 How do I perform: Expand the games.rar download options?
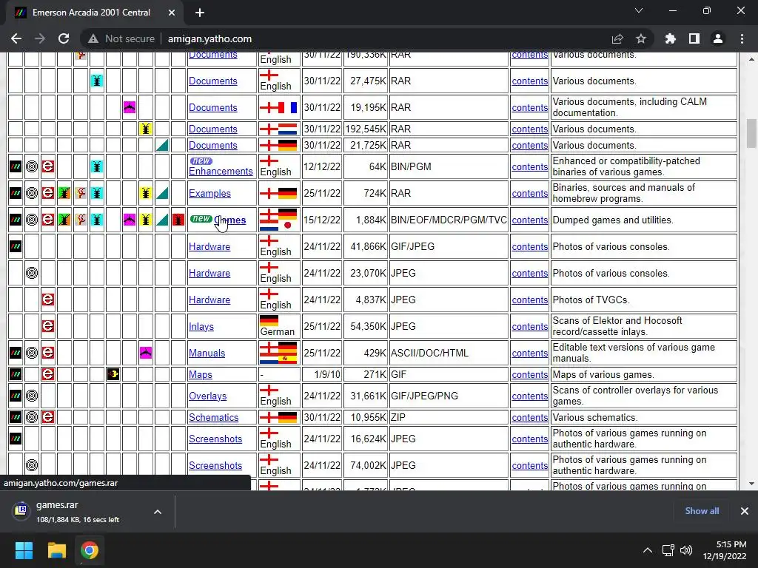coord(158,512)
